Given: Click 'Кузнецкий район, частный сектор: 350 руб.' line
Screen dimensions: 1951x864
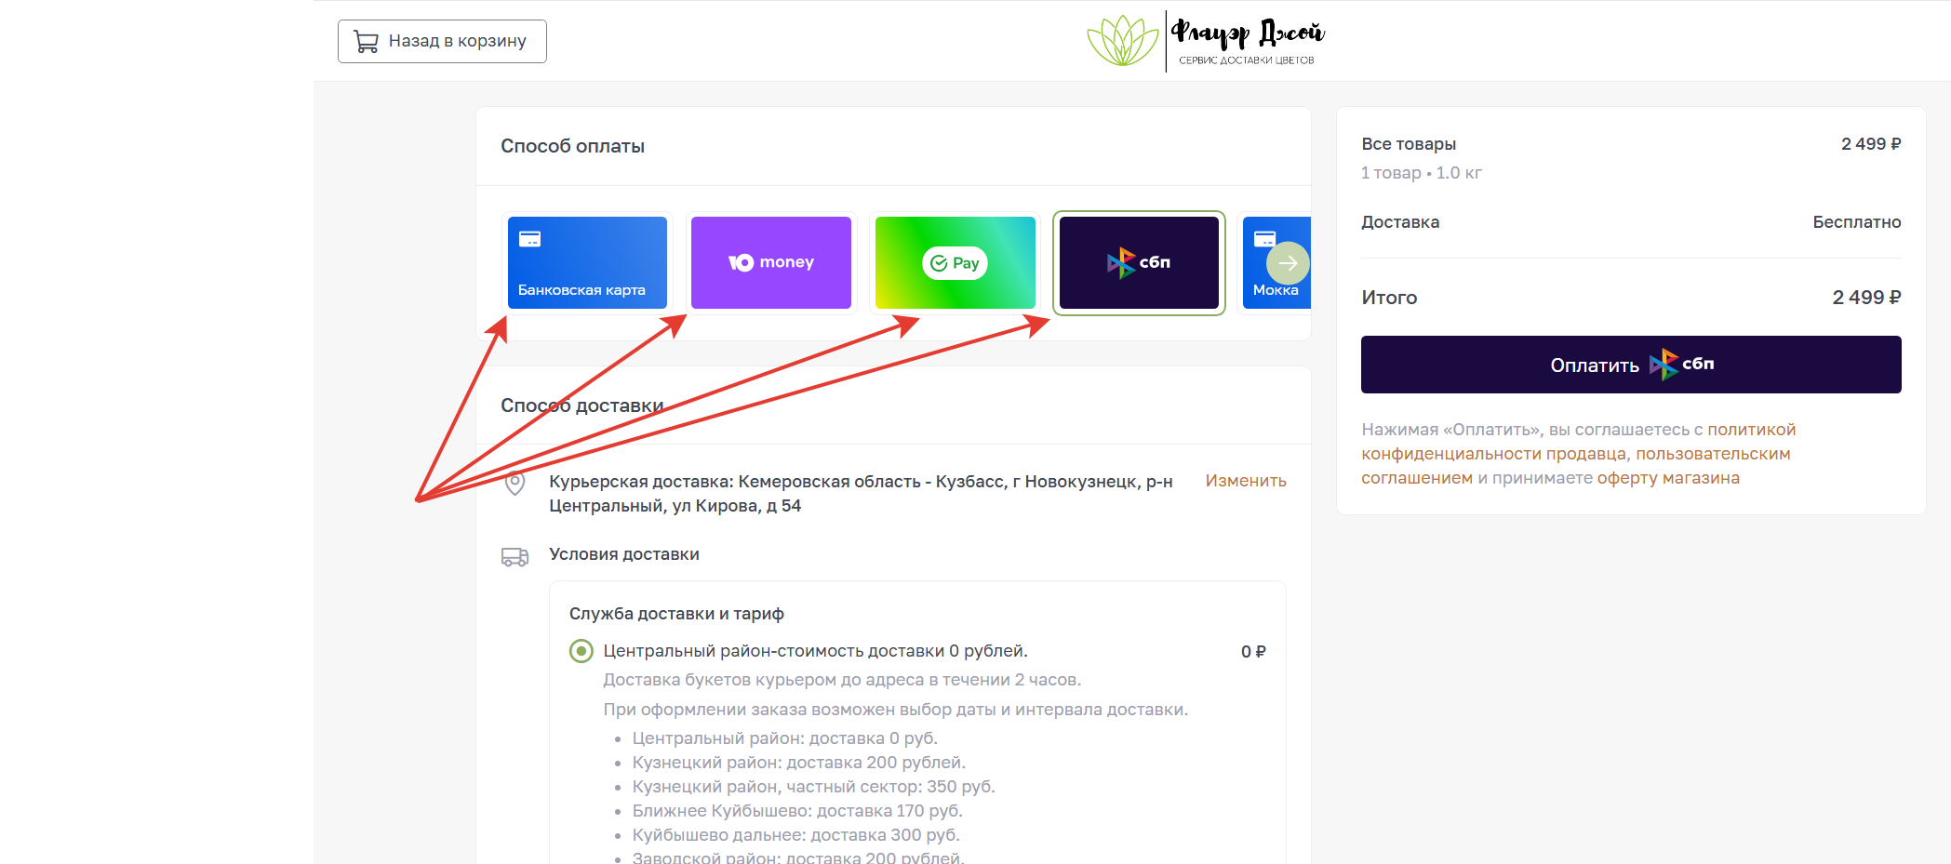Looking at the screenshot, I should coord(814,787).
